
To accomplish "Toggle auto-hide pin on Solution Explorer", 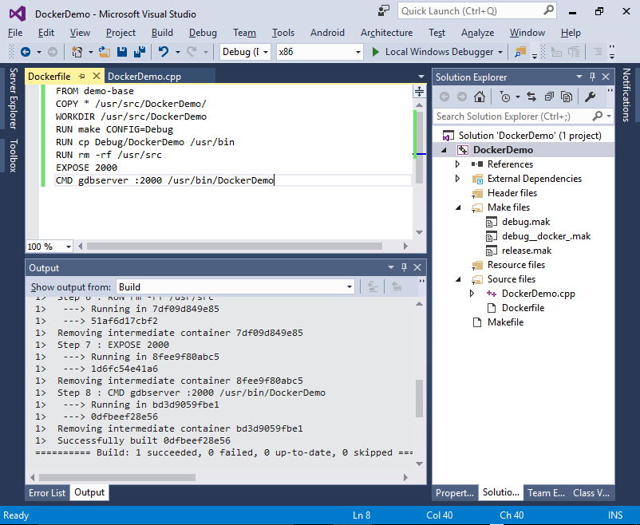I will coord(592,77).
